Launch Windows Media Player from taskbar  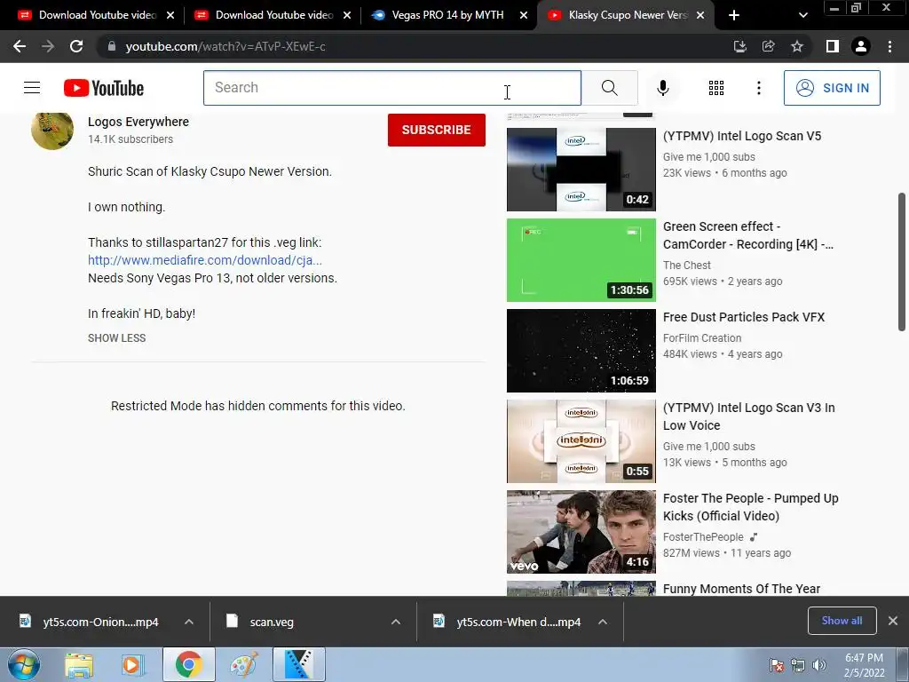pyautogui.click(x=132, y=665)
